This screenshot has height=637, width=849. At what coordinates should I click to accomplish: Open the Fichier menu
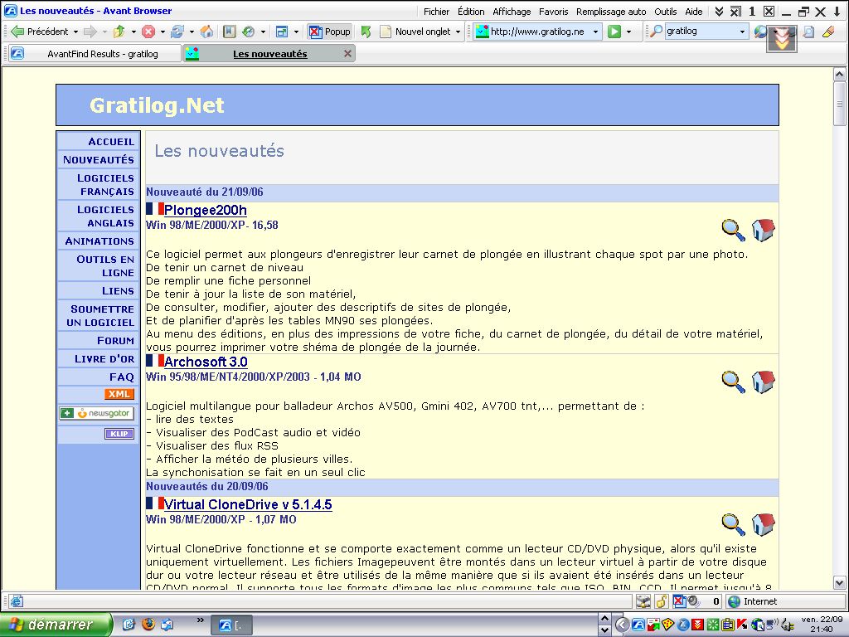(x=436, y=12)
